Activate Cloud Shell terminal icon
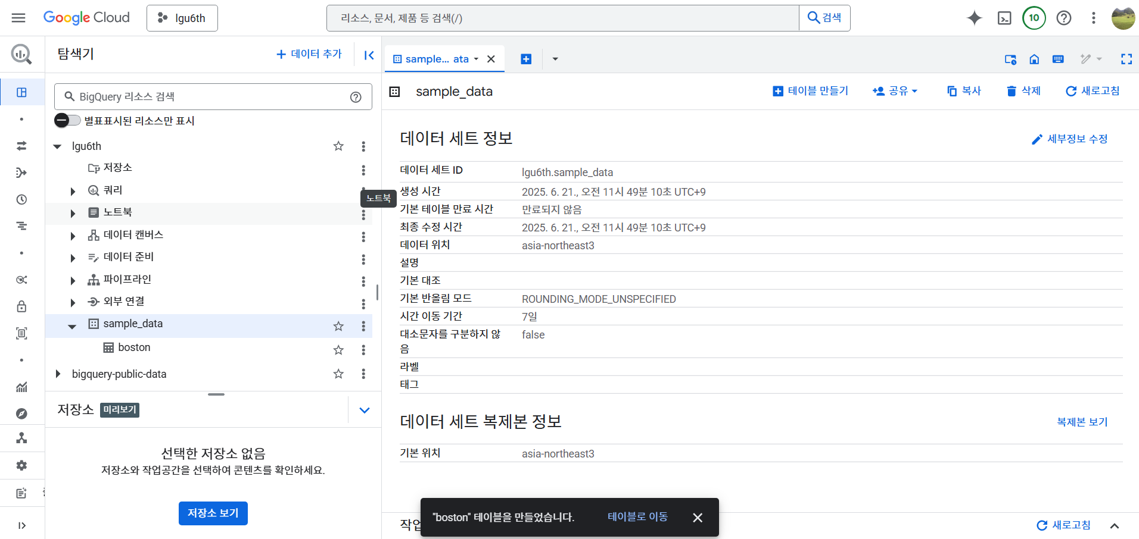The width and height of the screenshot is (1139, 539). tap(1004, 18)
